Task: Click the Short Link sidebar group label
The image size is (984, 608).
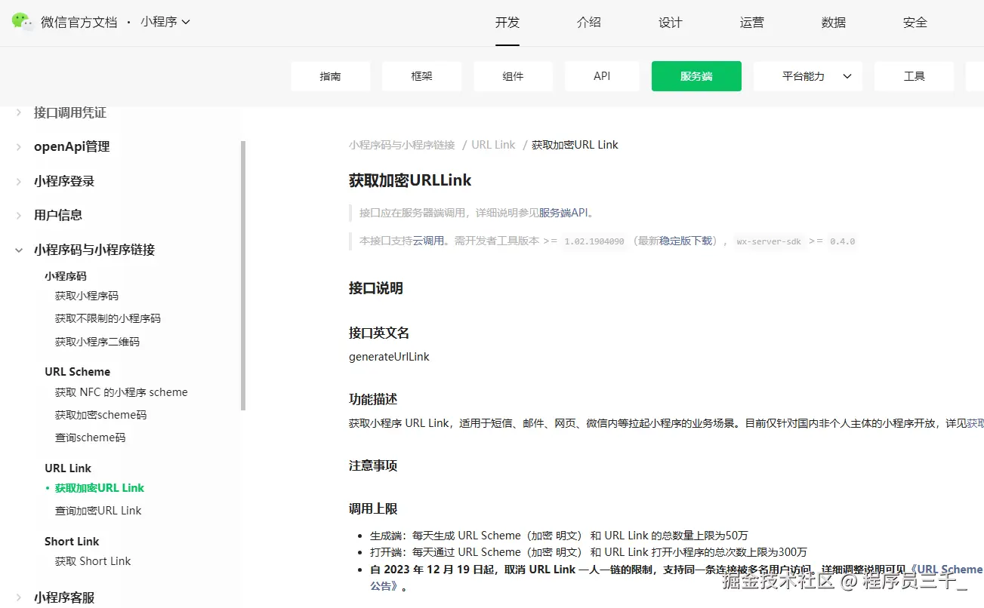Action: (x=72, y=542)
